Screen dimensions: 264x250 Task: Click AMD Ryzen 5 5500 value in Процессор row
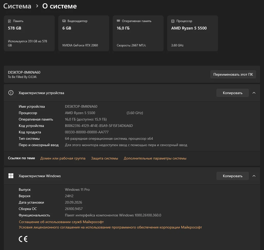80,113
